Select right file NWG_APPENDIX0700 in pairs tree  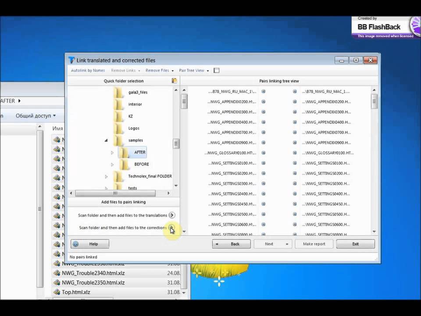(x=326, y=132)
